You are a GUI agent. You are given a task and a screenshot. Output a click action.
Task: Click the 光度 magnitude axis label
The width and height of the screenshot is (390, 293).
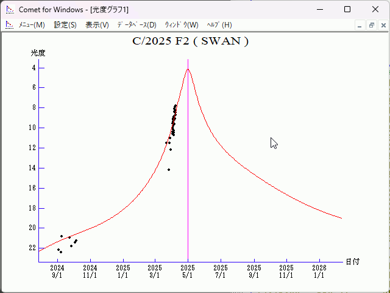tap(38, 53)
